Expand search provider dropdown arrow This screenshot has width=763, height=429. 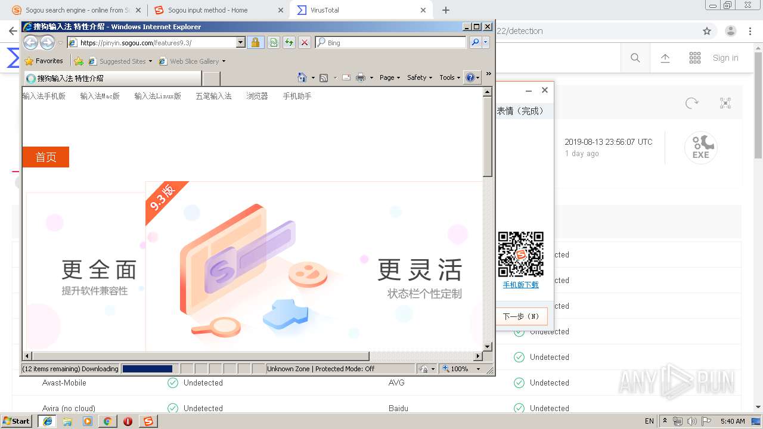[x=486, y=42]
